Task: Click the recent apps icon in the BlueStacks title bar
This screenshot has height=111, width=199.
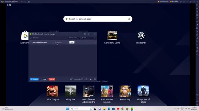Action: 29,2
